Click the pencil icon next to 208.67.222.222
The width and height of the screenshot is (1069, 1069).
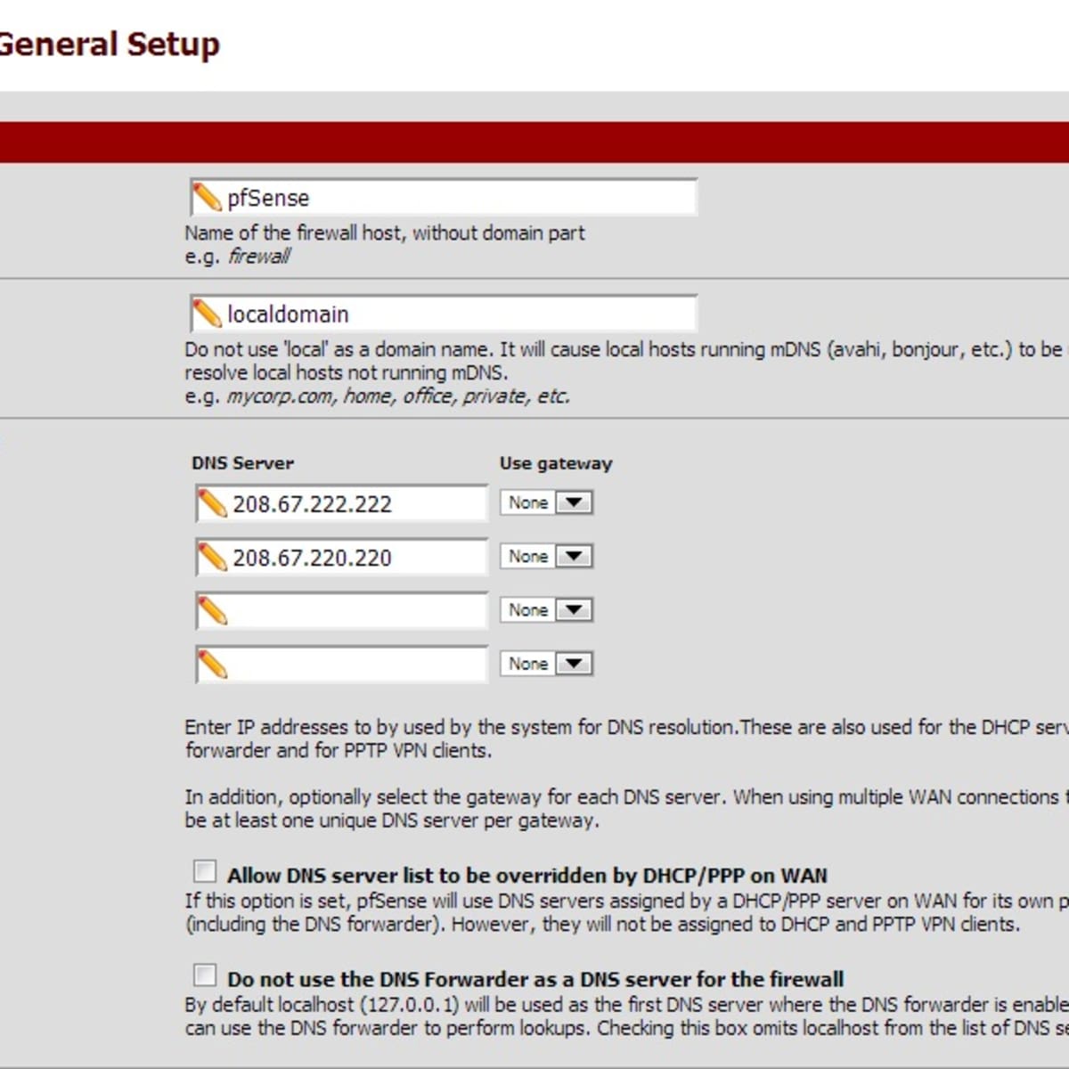point(213,504)
